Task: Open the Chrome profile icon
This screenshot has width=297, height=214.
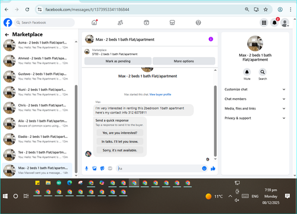Action: point(280,10)
